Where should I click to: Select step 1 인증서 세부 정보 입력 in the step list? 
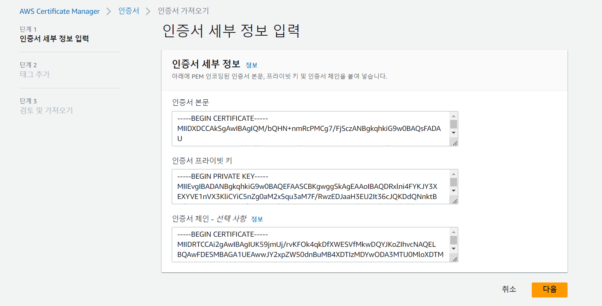coord(54,39)
